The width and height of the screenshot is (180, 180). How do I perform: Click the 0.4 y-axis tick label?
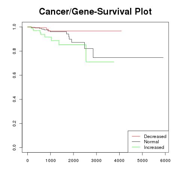point(14,99)
